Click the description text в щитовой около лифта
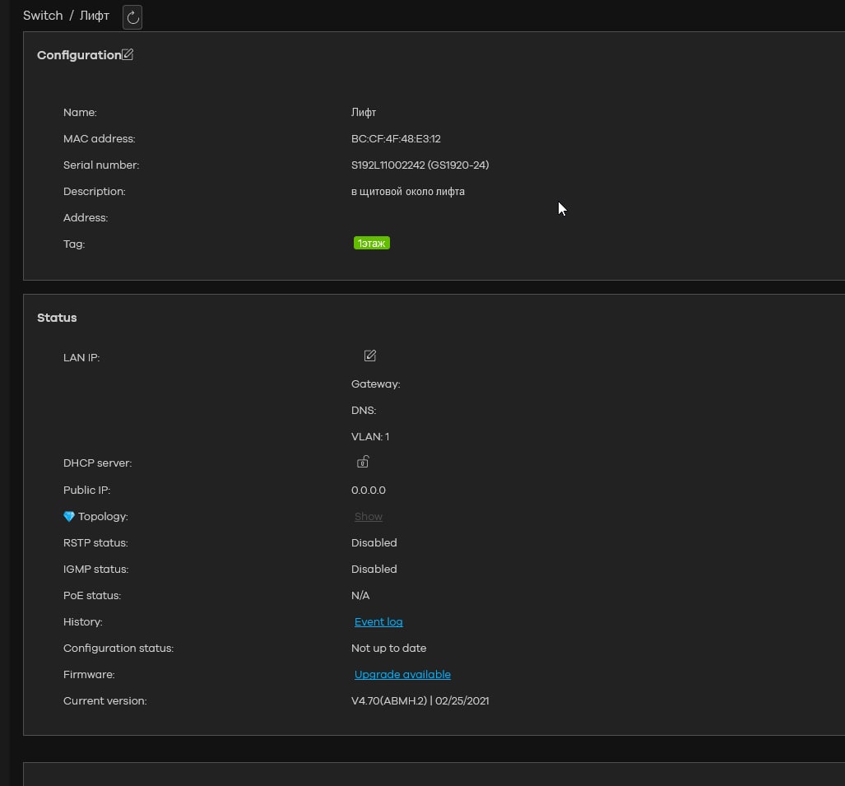Image resolution: width=845 pixels, height=786 pixels. coord(407,192)
